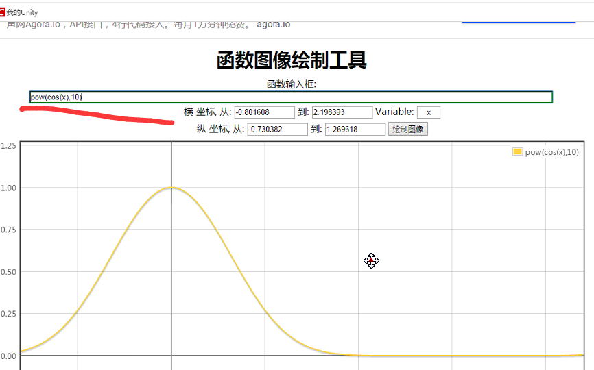Click the function input box containing pow(cos(x),10)
The image size is (594, 370).
291,97
